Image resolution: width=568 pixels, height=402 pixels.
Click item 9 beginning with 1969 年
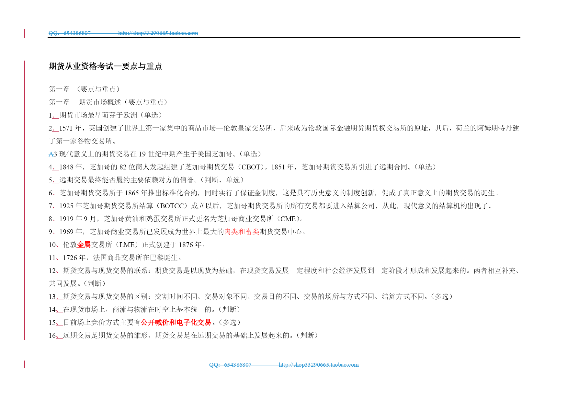(x=178, y=232)
